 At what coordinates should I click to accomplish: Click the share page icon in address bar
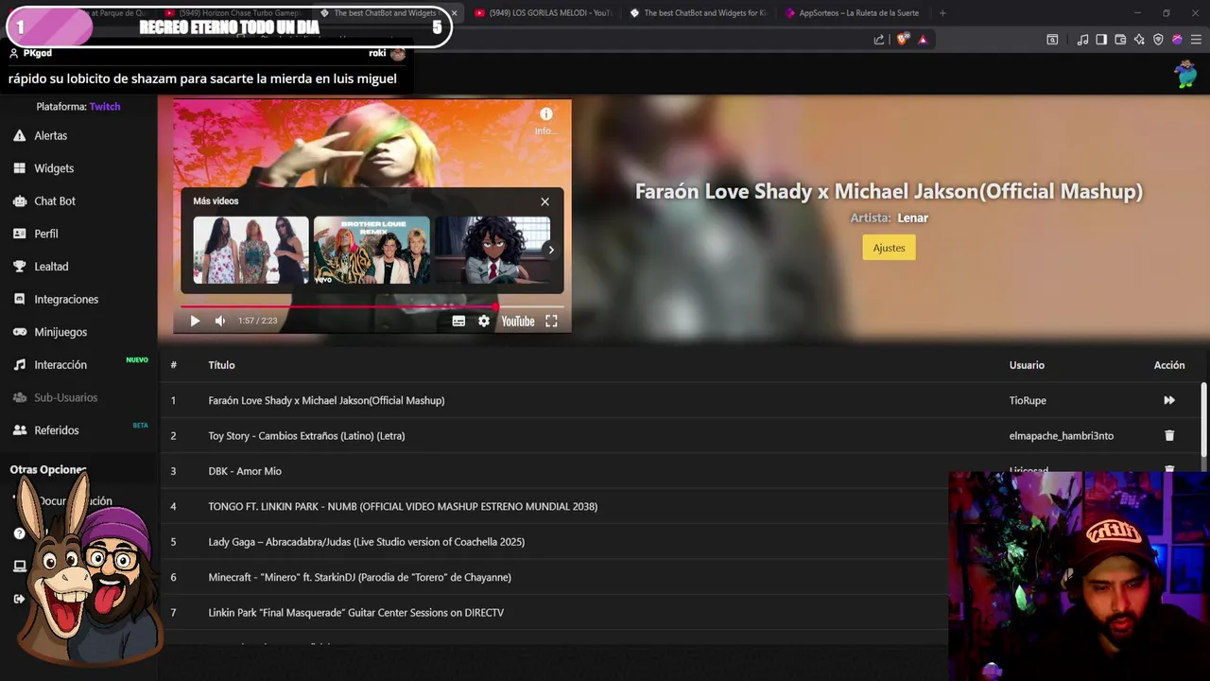(x=879, y=40)
